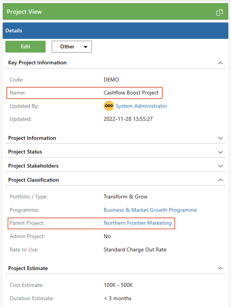This screenshot has width=231, height=307.
Task: Select the Standard Charge Out Rate value
Action: pos(135,249)
